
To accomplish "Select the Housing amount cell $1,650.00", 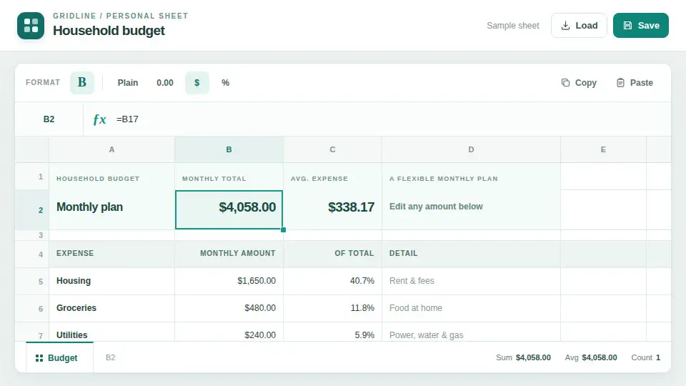I will pos(229,281).
